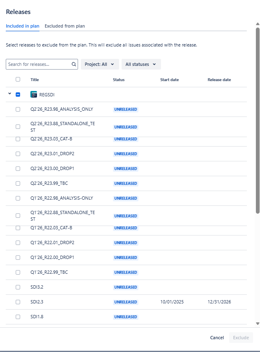The width and height of the screenshot is (260, 352).
Task: Click the REGSDI project name
Action: click(x=47, y=95)
